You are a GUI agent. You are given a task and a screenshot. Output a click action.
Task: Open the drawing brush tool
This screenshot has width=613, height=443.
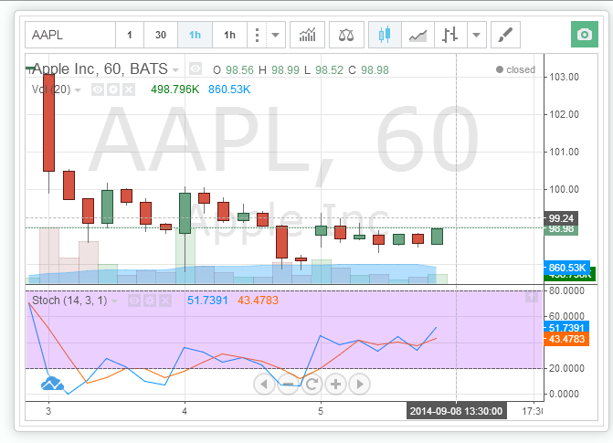tap(505, 35)
